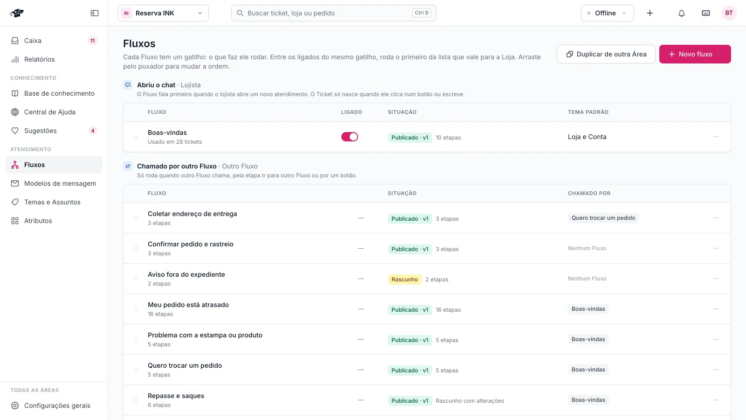
Task: Open more options for Confirmar pedido e rastreio
Action: tap(716, 248)
